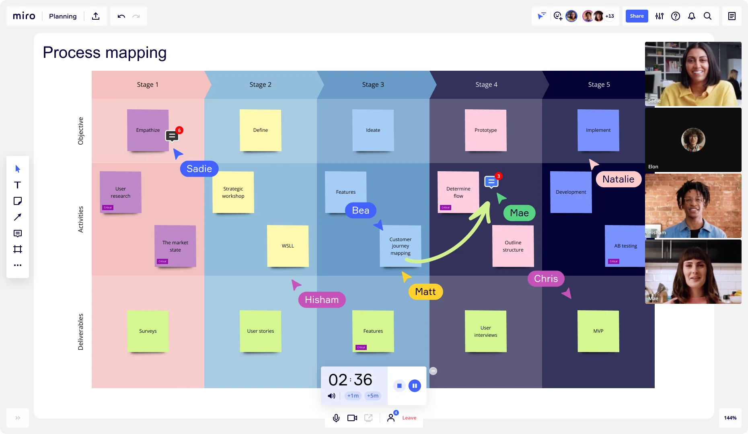Viewport: 748px width, 434px height.
Task: Click the Share button
Action: (637, 16)
